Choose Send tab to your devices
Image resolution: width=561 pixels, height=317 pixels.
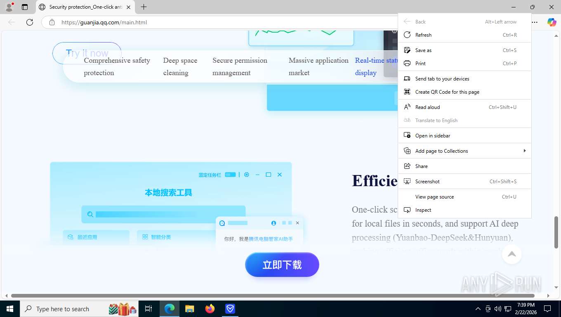(464, 79)
